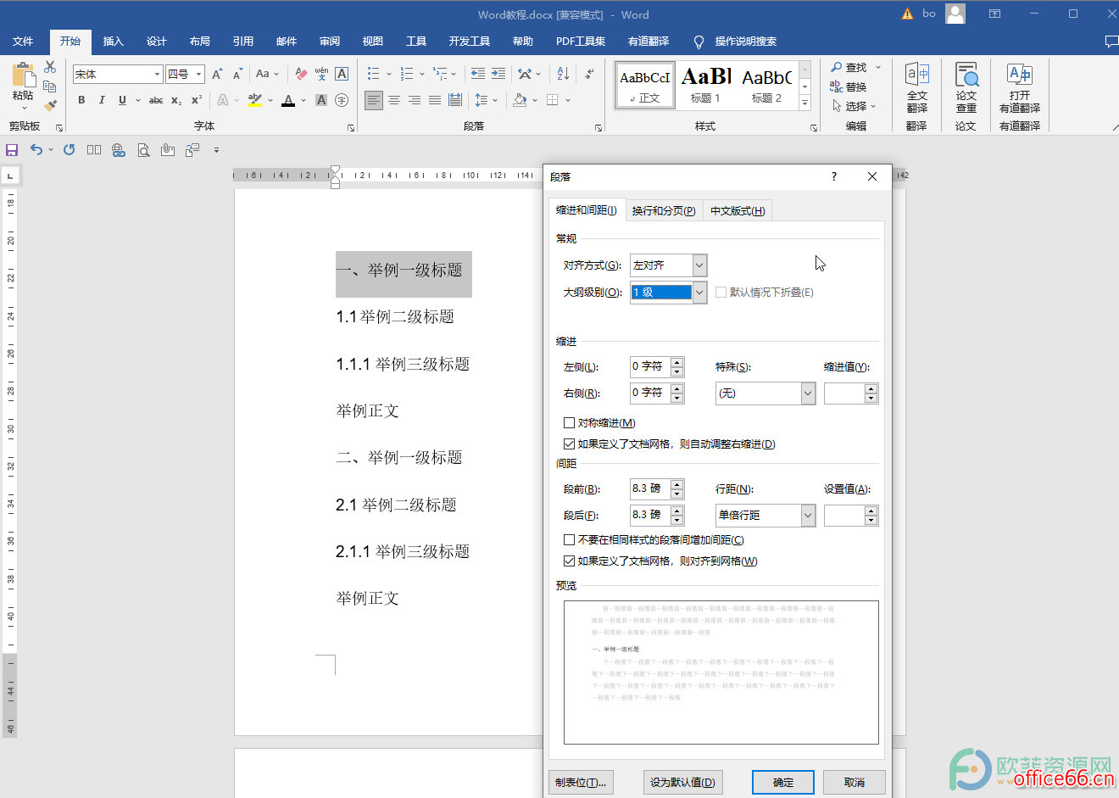
Task: Click the Cut scissors icon
Action: click(50, 67)
